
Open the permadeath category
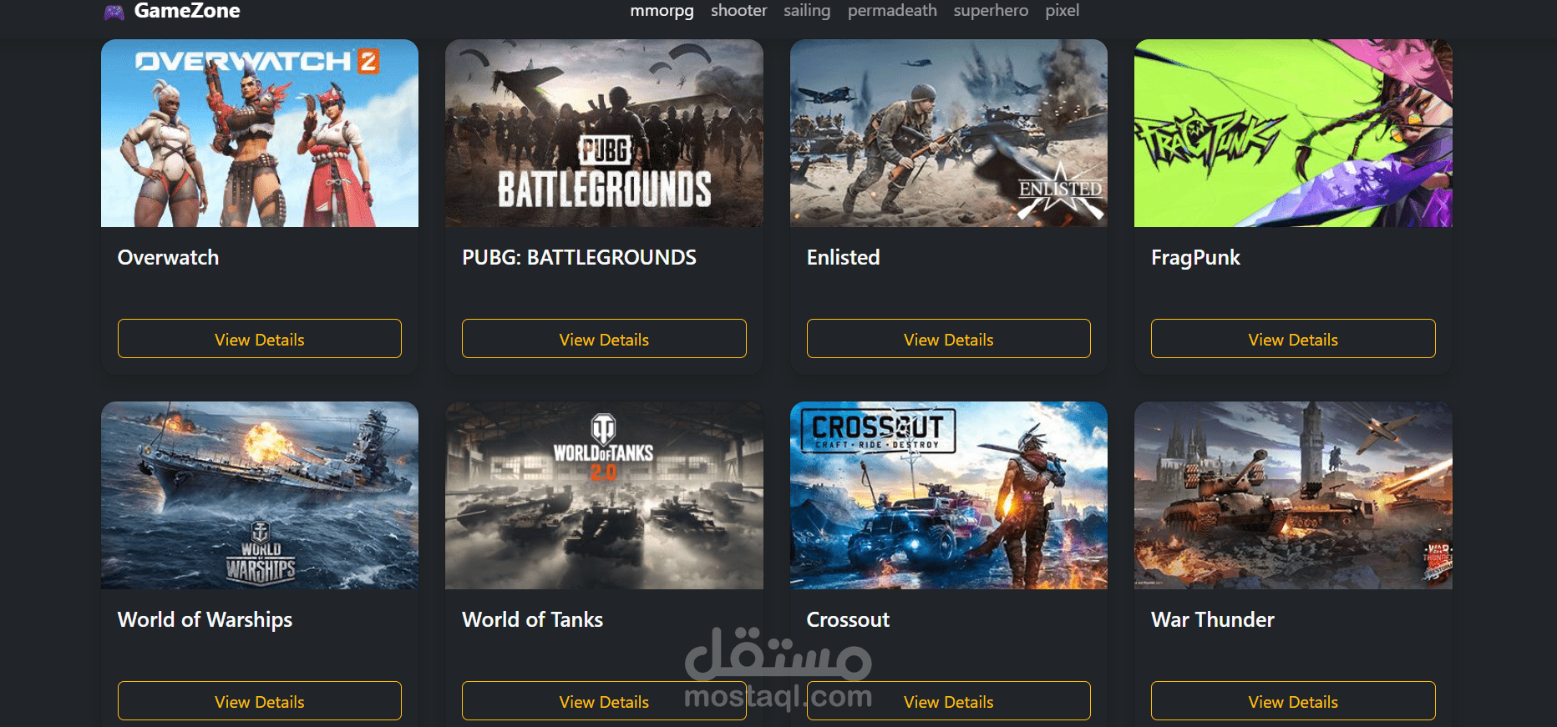coord(892,11)
